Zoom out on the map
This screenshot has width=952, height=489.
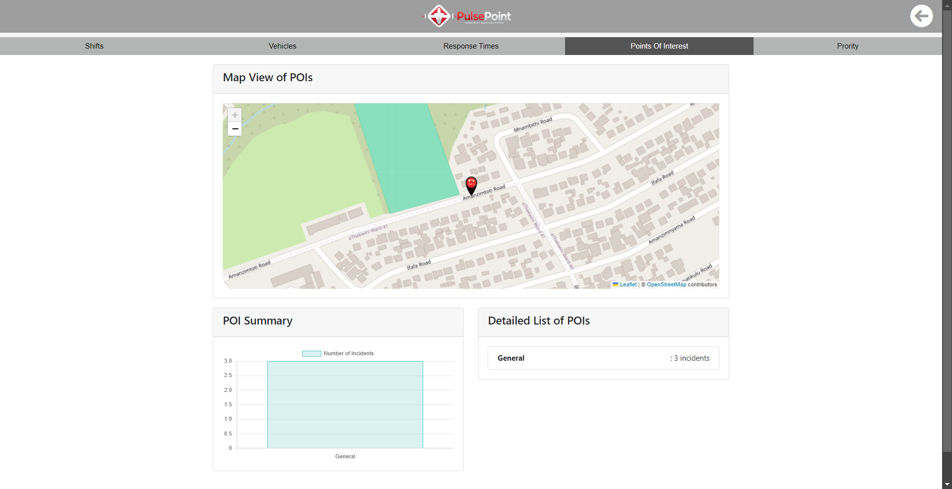coord(235,129)
